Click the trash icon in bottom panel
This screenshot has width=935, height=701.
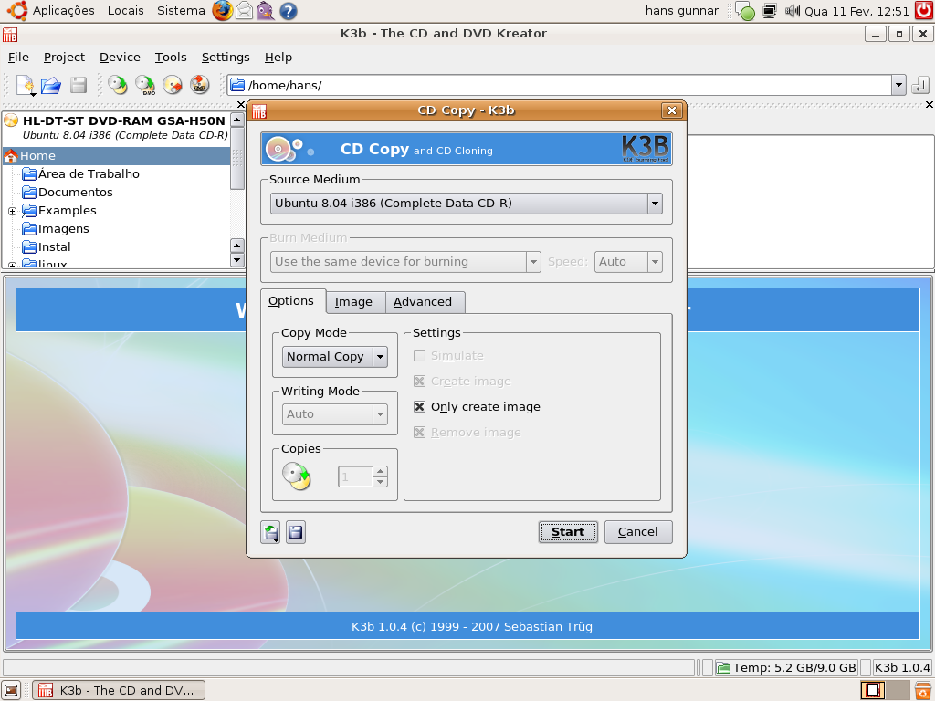pyautogui.click(x=923, y=690)
